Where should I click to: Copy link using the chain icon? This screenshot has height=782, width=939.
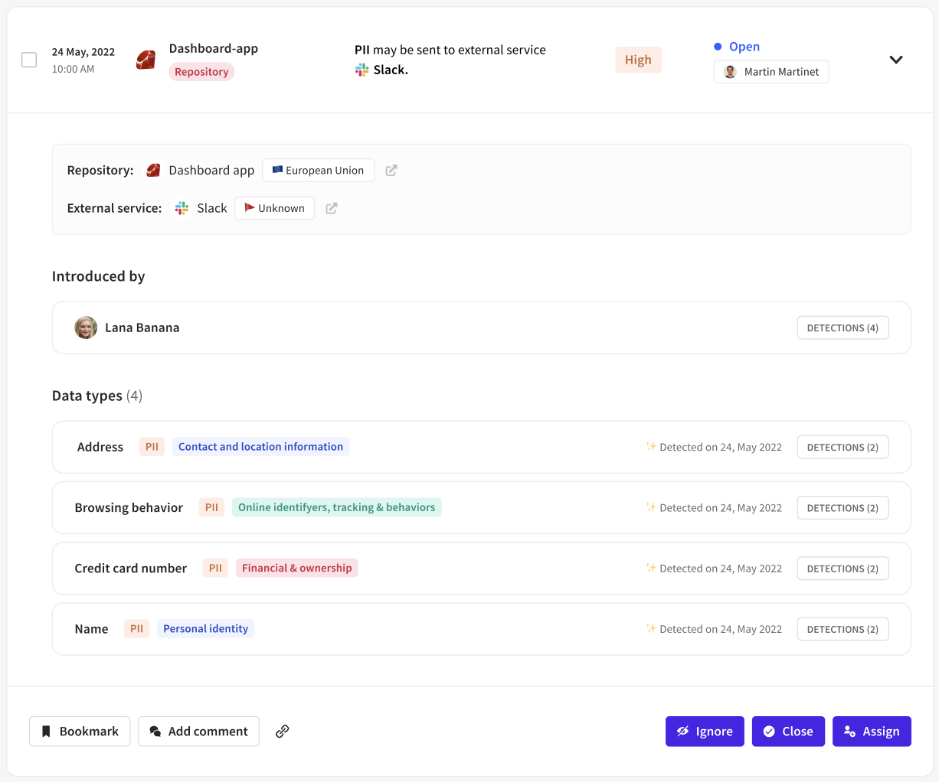click(x=282, y=731)
